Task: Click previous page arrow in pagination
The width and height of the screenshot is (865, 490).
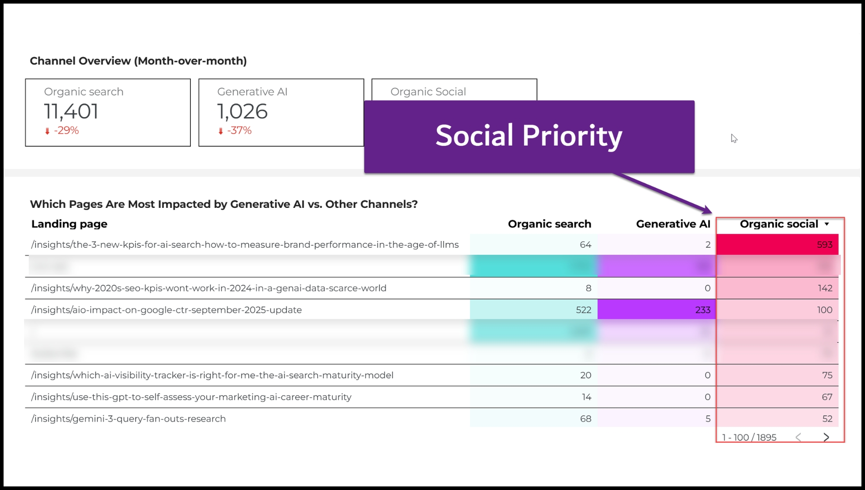Action: [x=798, y=437]
